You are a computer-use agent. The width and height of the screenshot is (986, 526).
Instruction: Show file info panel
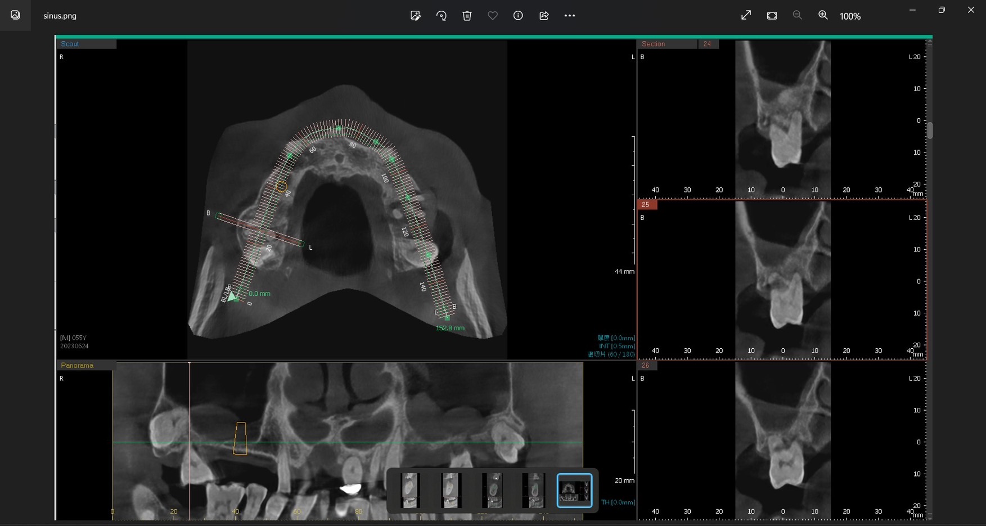pyautogui.click(x=518, y=16)
